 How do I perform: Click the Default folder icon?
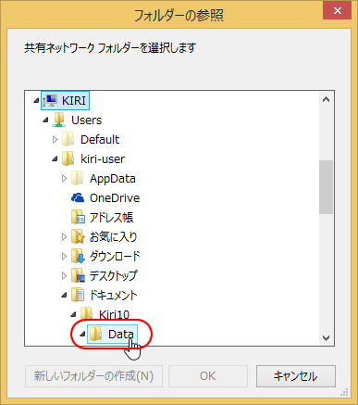coord(68,139)
